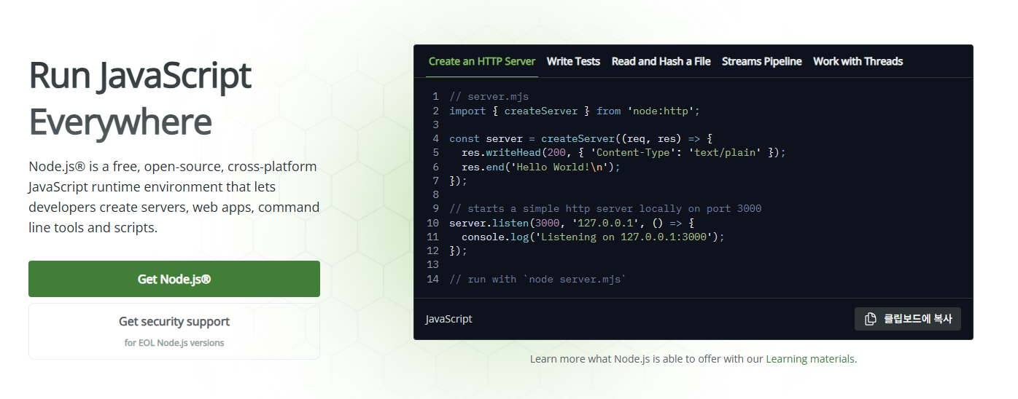
Task: Click the Node.js® description paragraph
Action: tap(174, 197)
